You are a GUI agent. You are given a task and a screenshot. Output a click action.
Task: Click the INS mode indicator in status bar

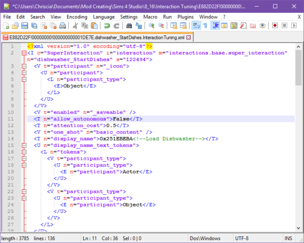click(288, 238)
